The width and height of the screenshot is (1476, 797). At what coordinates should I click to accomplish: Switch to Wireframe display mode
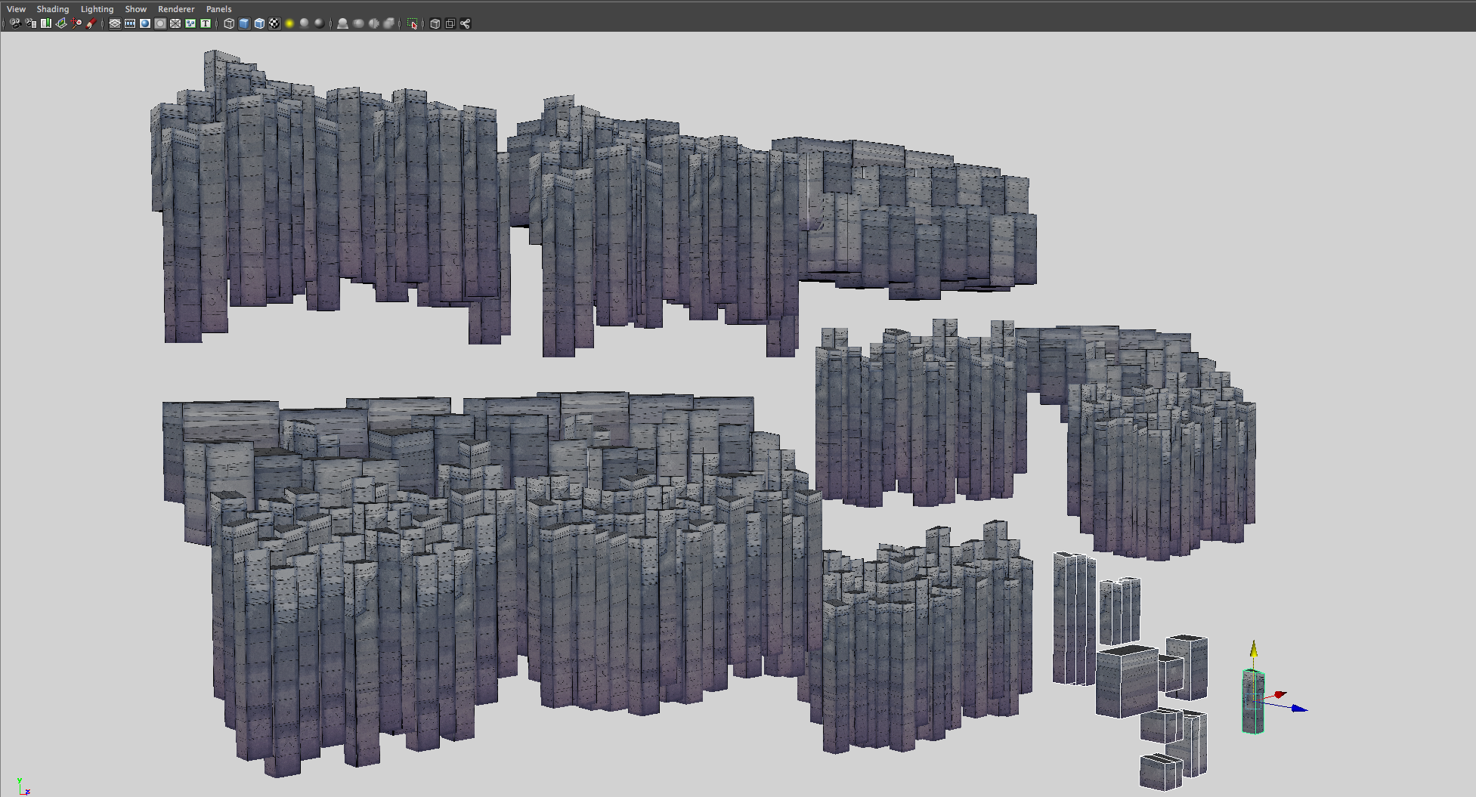pyautogui.click(x=229, y=23)
